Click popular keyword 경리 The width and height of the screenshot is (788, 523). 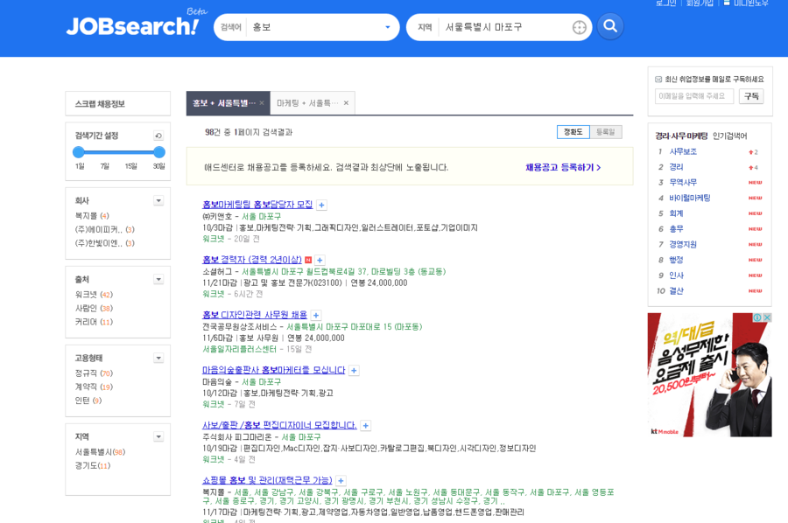tap(676, 167)
